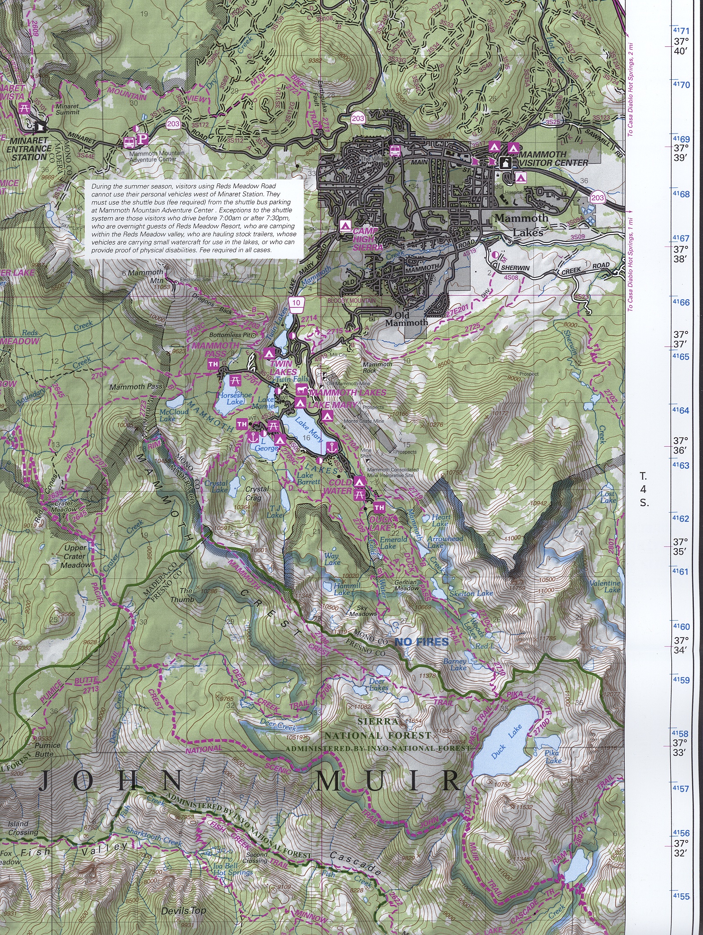This screenshot has width=703, height=935.
Task: Click the ranger station icon at Minaret Entrance Station
Action: 40,126
